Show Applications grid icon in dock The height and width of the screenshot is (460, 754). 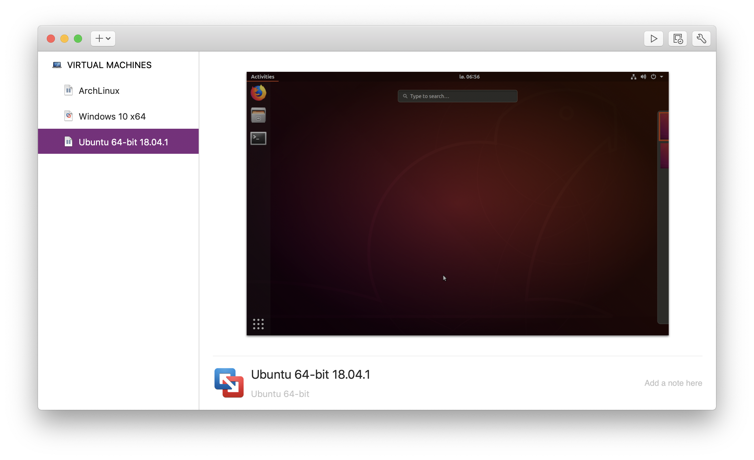[x=258, y=324]
